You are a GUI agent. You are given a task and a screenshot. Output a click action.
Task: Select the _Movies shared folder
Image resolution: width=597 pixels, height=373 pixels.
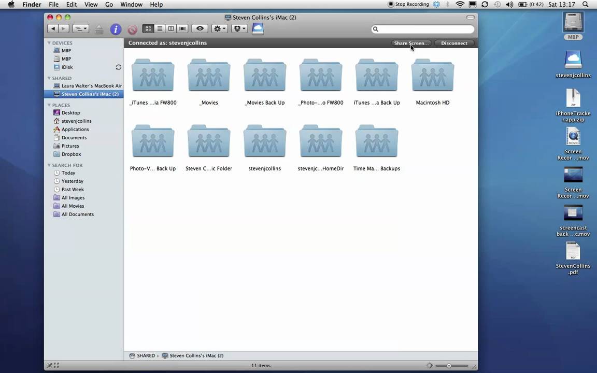pos(209,75)
